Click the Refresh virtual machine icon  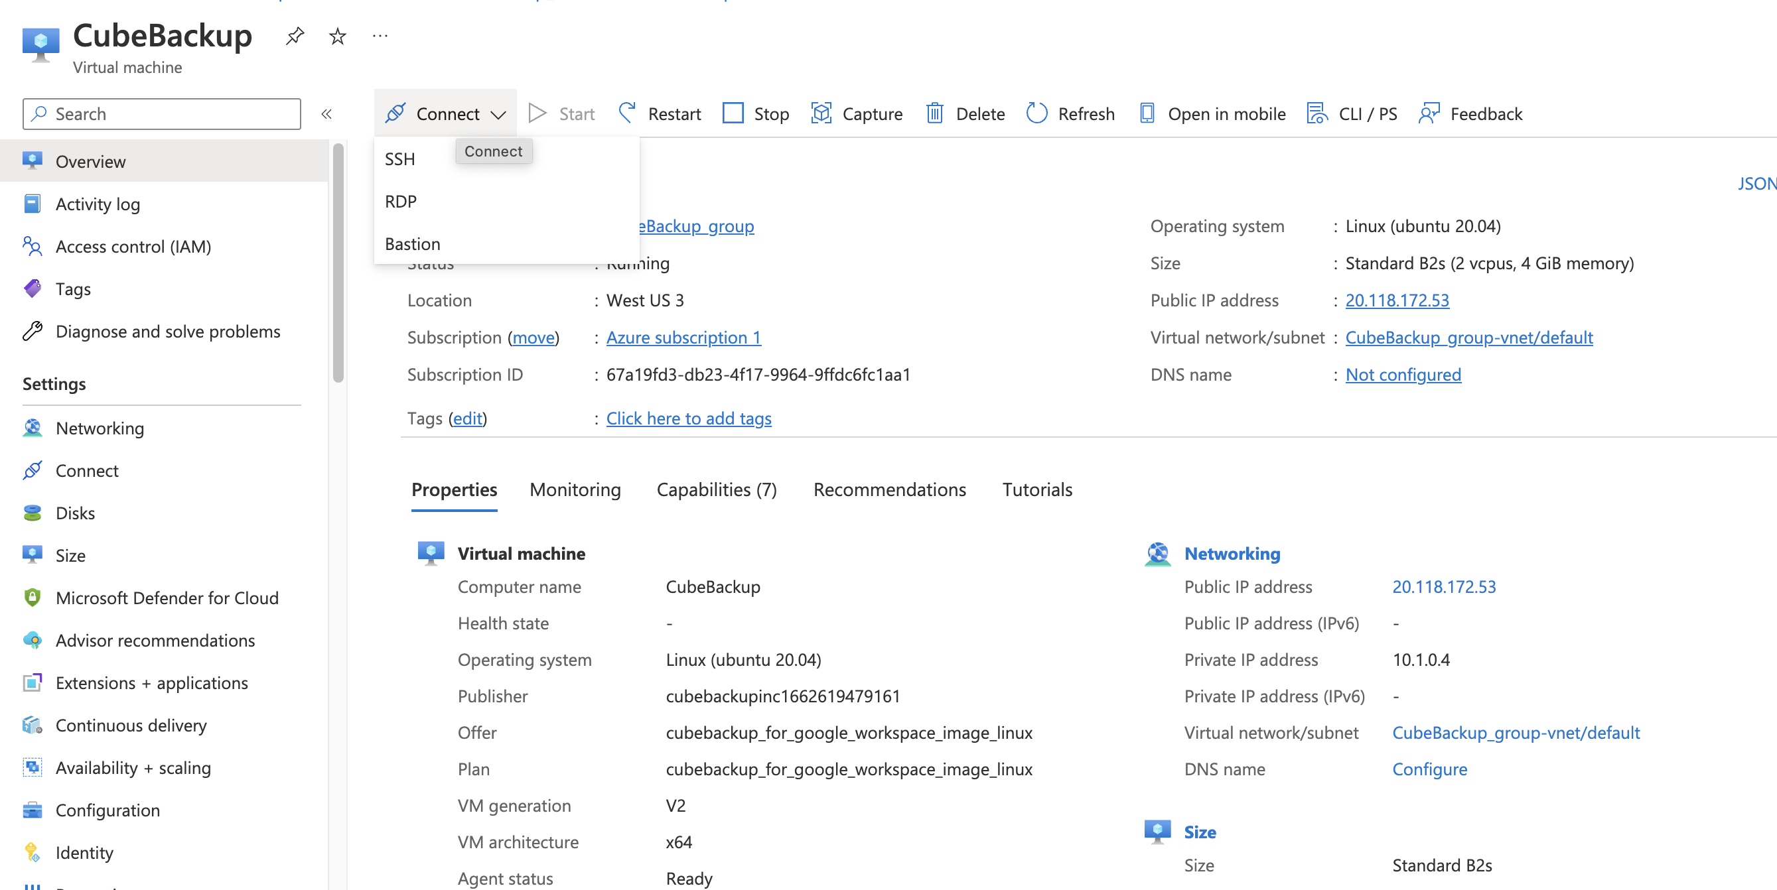(1034, 112)
